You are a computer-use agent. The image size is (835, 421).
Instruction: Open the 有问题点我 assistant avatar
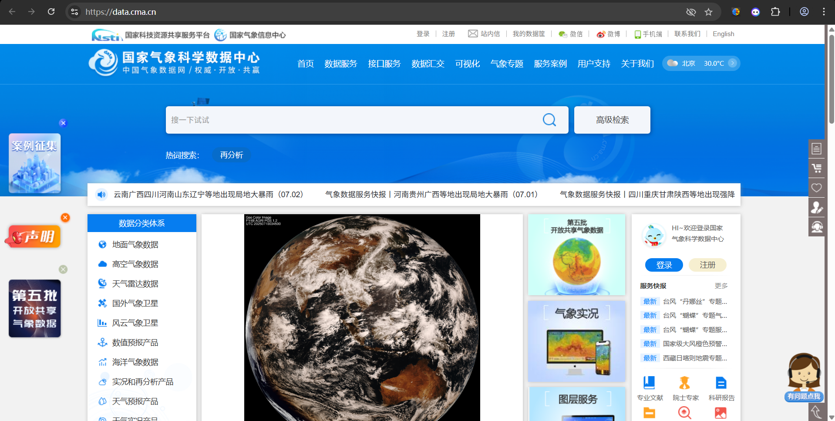tap(804, 377)
